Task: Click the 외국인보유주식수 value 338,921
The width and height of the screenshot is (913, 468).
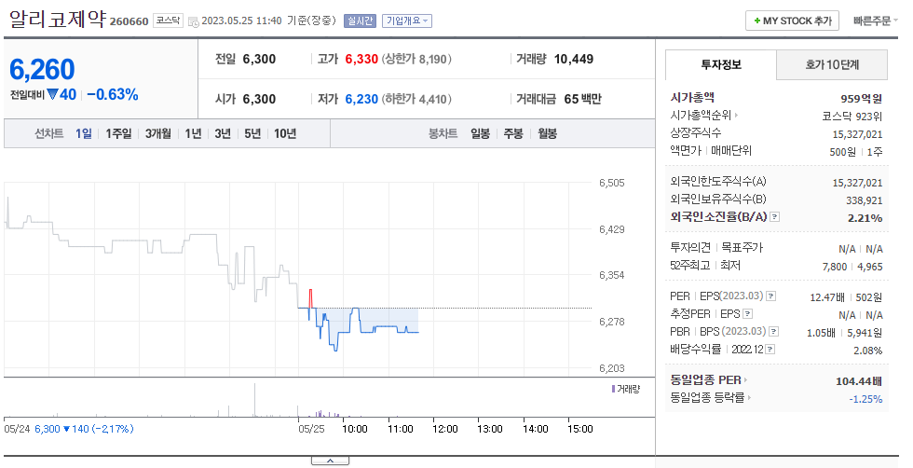Action: pyautogui.click(x=865, y=200)
